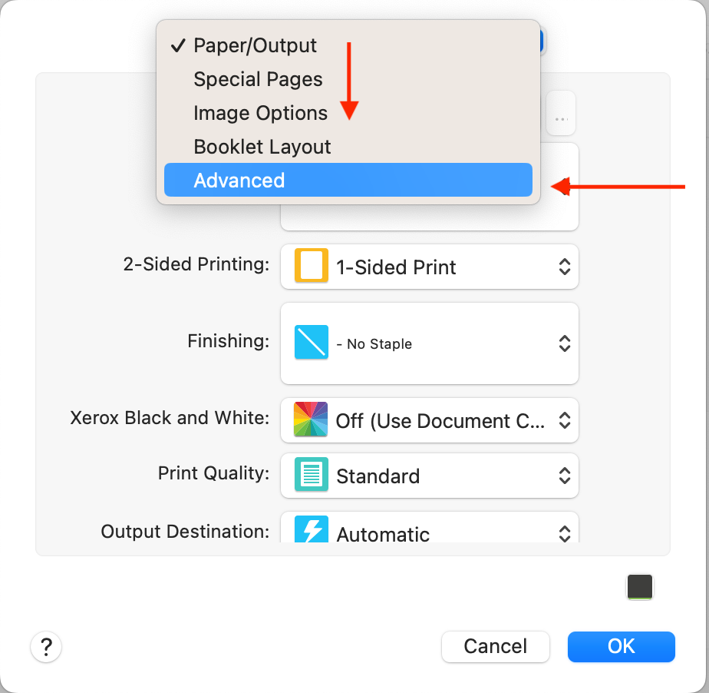This screenshot has height=693, width=709.
Task: Select Booklet Layout in the menu
Action: point(262,146)
